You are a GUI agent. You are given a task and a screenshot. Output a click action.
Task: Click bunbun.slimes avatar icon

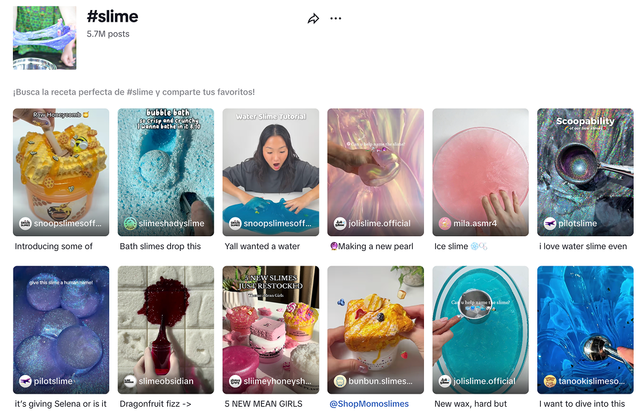tap(340, 381)
